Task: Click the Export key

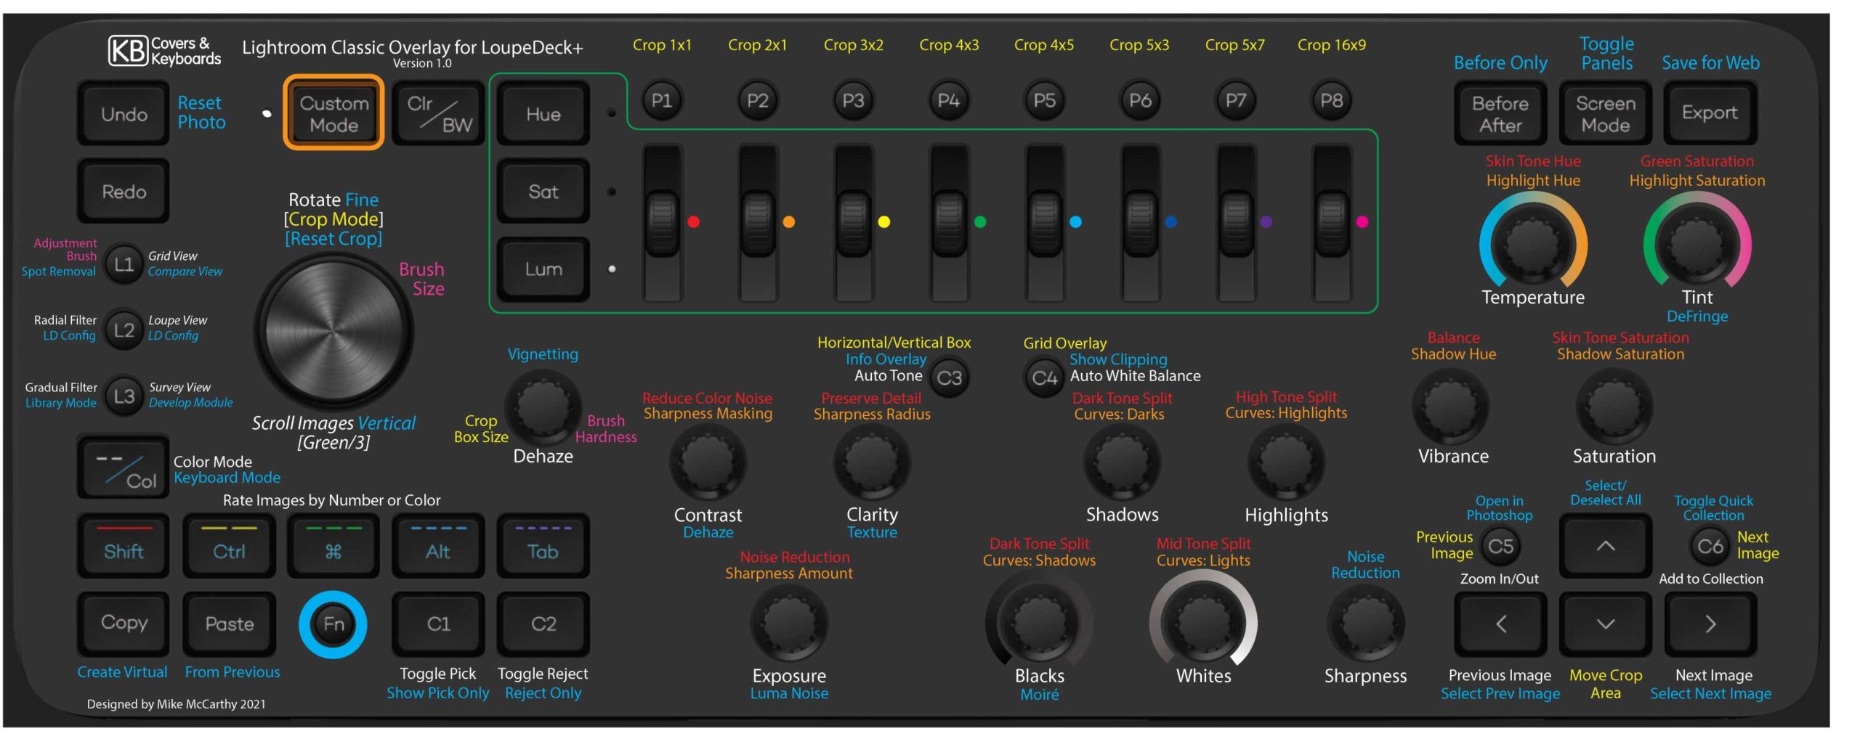Action: [x=1710, y=113]
